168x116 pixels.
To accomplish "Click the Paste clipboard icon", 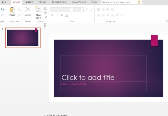I will 12,10.
